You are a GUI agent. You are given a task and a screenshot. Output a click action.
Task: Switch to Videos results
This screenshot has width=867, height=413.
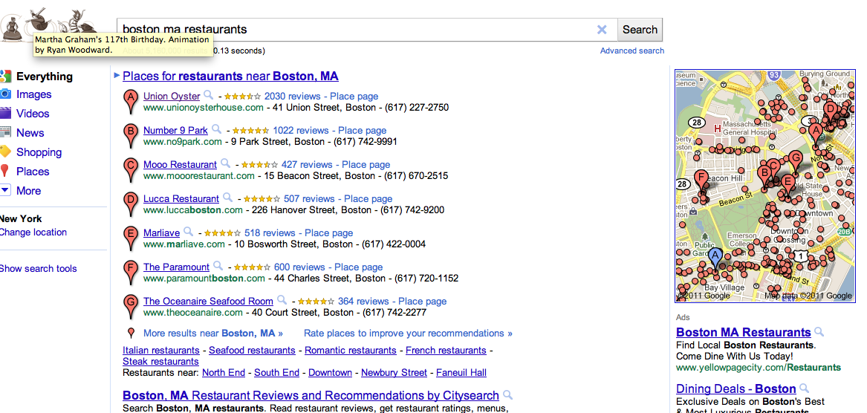(33, 114)
